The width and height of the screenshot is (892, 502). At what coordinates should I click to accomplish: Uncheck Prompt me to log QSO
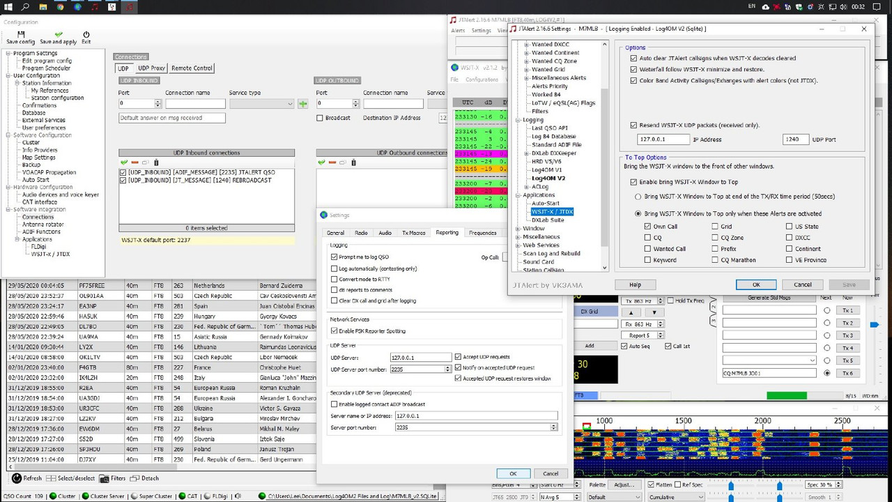pos(334,257)
